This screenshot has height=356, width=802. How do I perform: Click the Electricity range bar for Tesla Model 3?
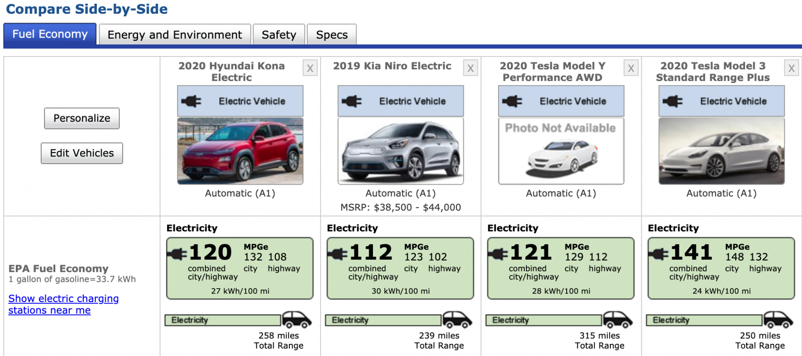point(704,320)
